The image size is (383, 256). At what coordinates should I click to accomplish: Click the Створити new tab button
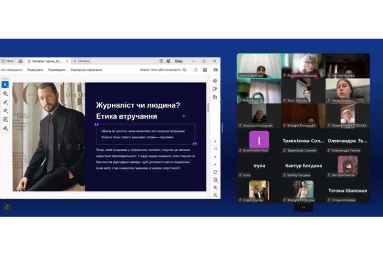click(81, 61)
